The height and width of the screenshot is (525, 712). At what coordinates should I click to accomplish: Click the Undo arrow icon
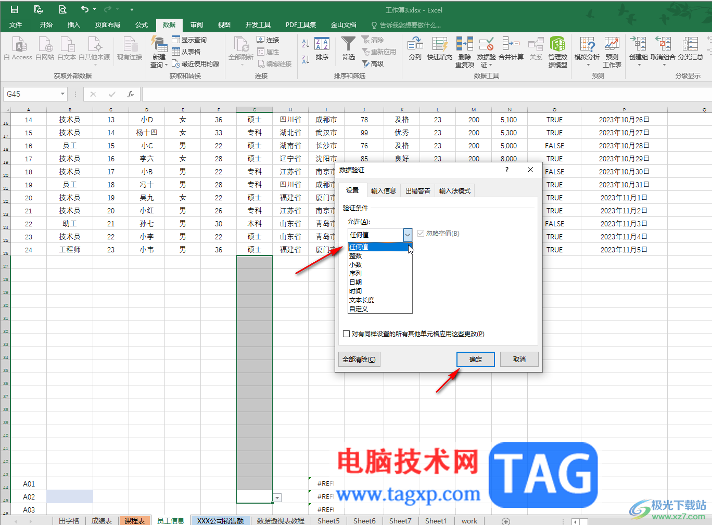point(85,9)
